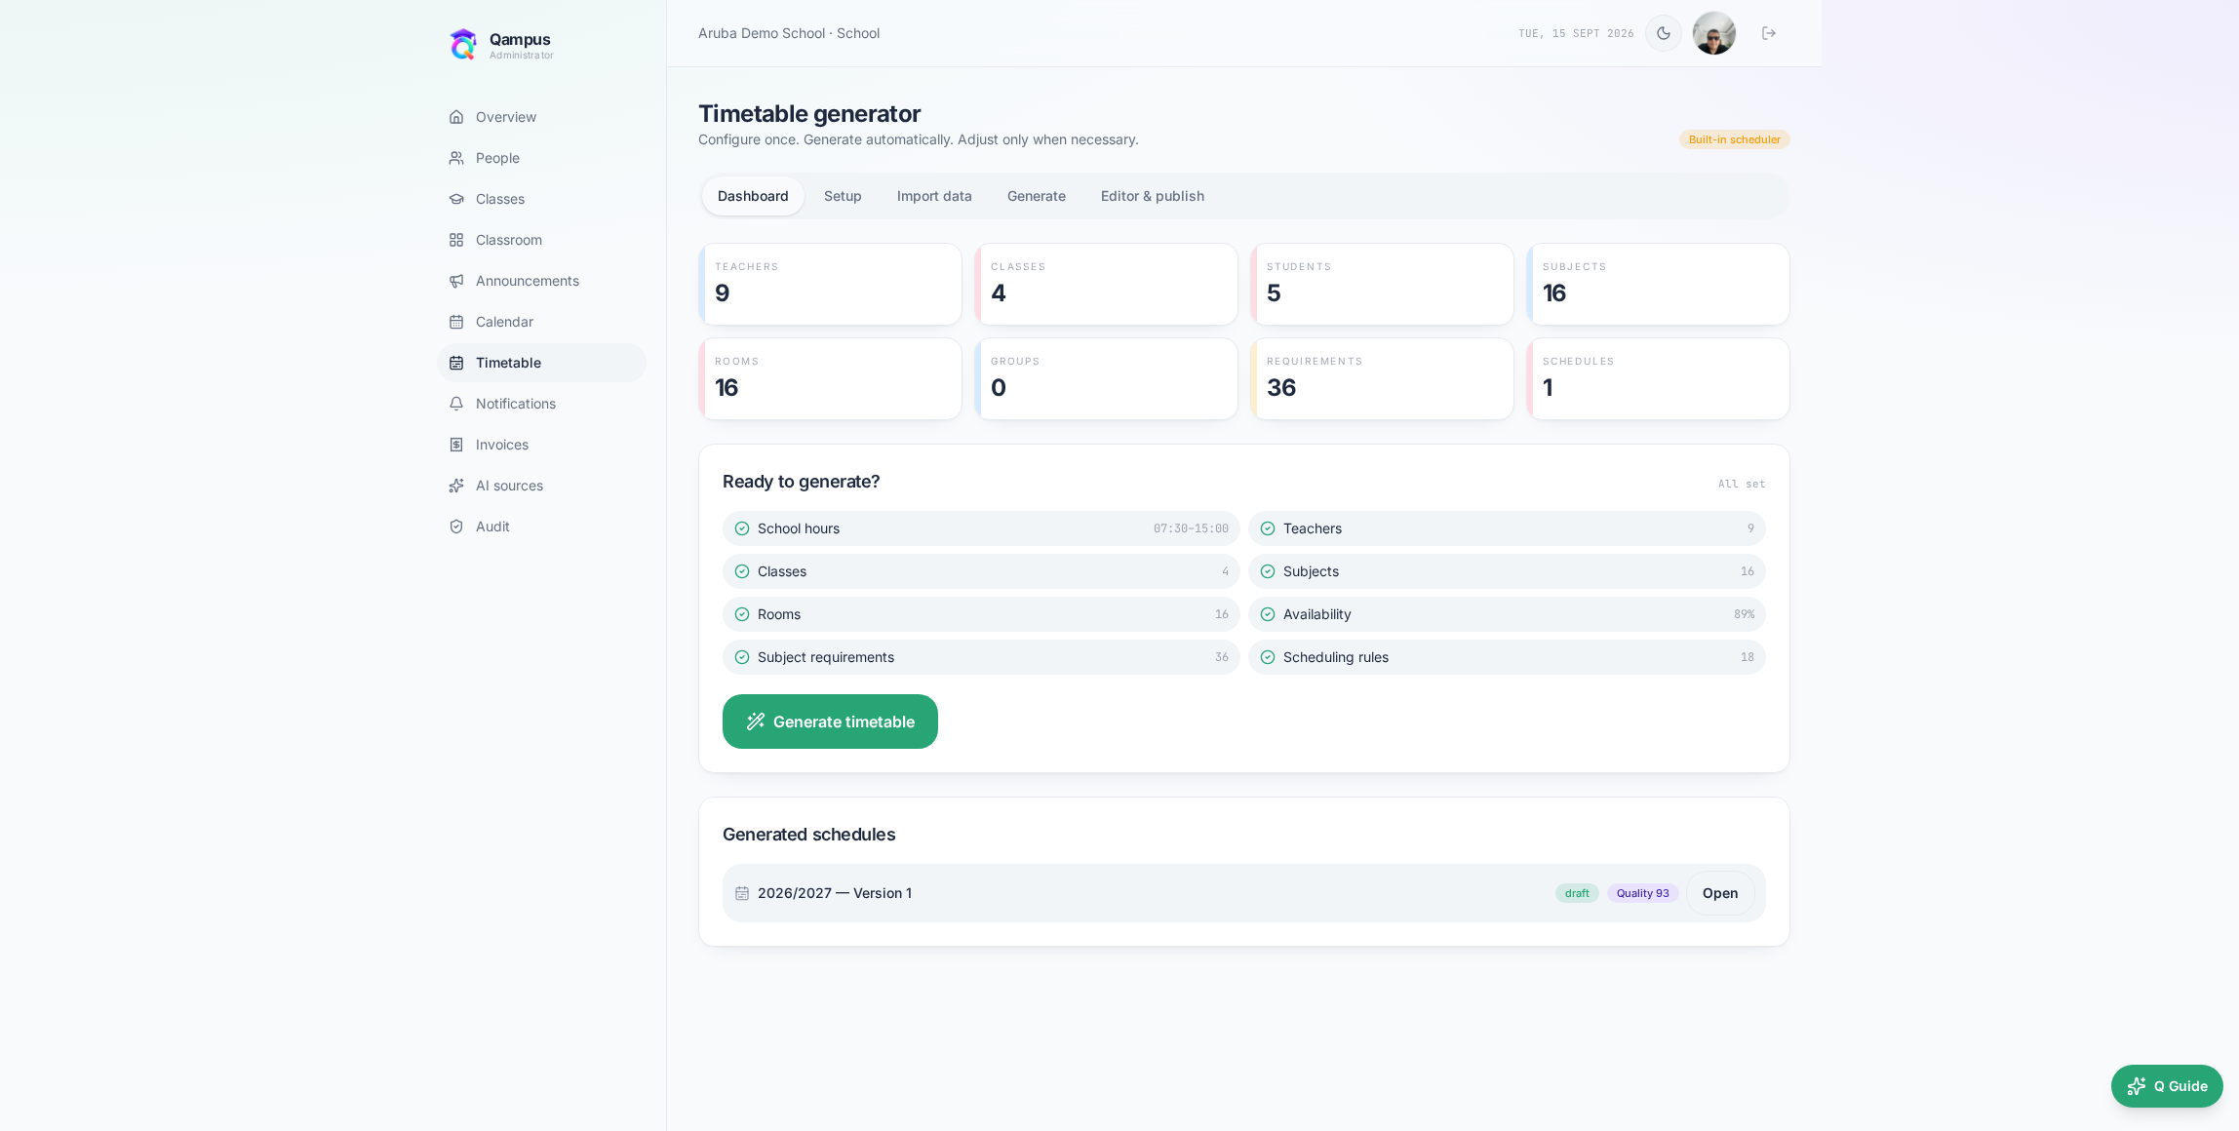Screen dimensions: 2239x1131
Task: Click the user avatar photo
Action: point(1714,33)
